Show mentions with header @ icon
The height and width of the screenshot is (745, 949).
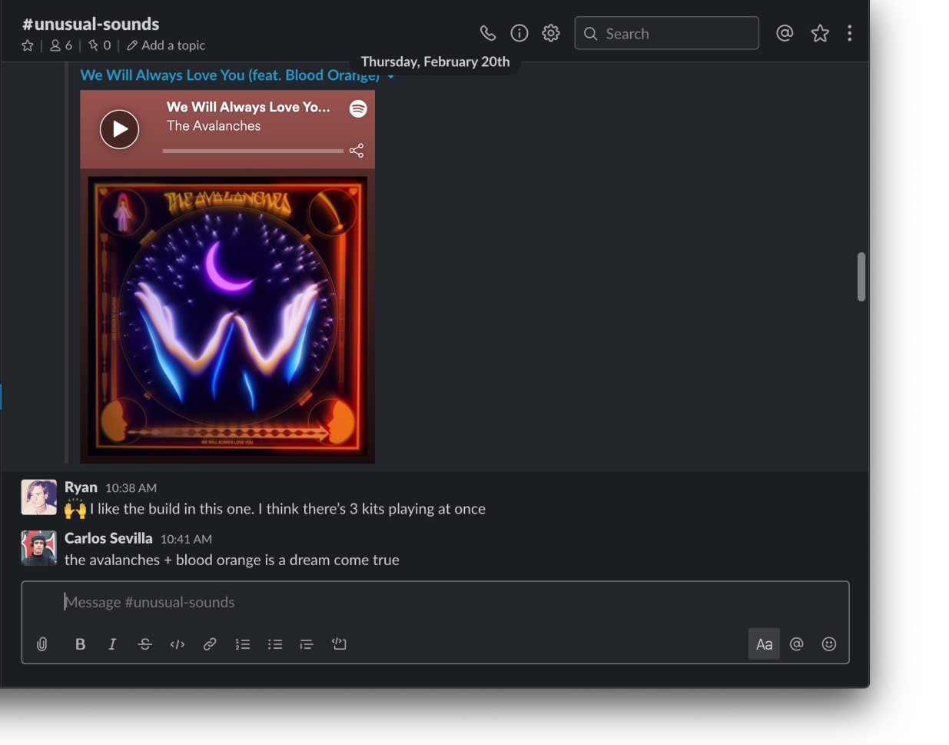point(785,33)
